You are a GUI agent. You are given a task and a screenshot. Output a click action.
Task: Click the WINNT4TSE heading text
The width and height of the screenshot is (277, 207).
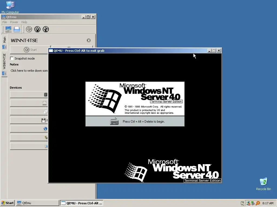pyautogui.click(x=24, y=40)
